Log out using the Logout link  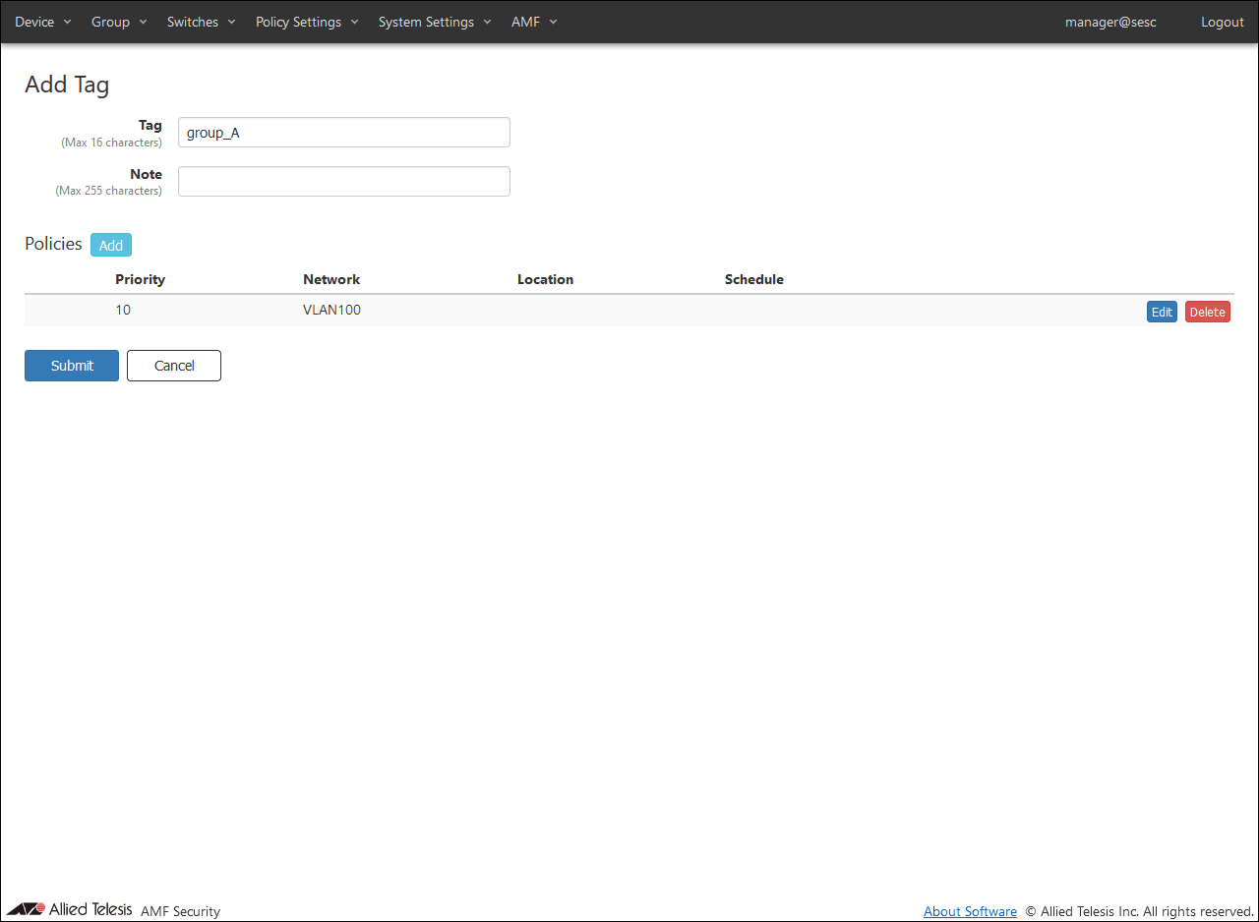coord(1222,22)
